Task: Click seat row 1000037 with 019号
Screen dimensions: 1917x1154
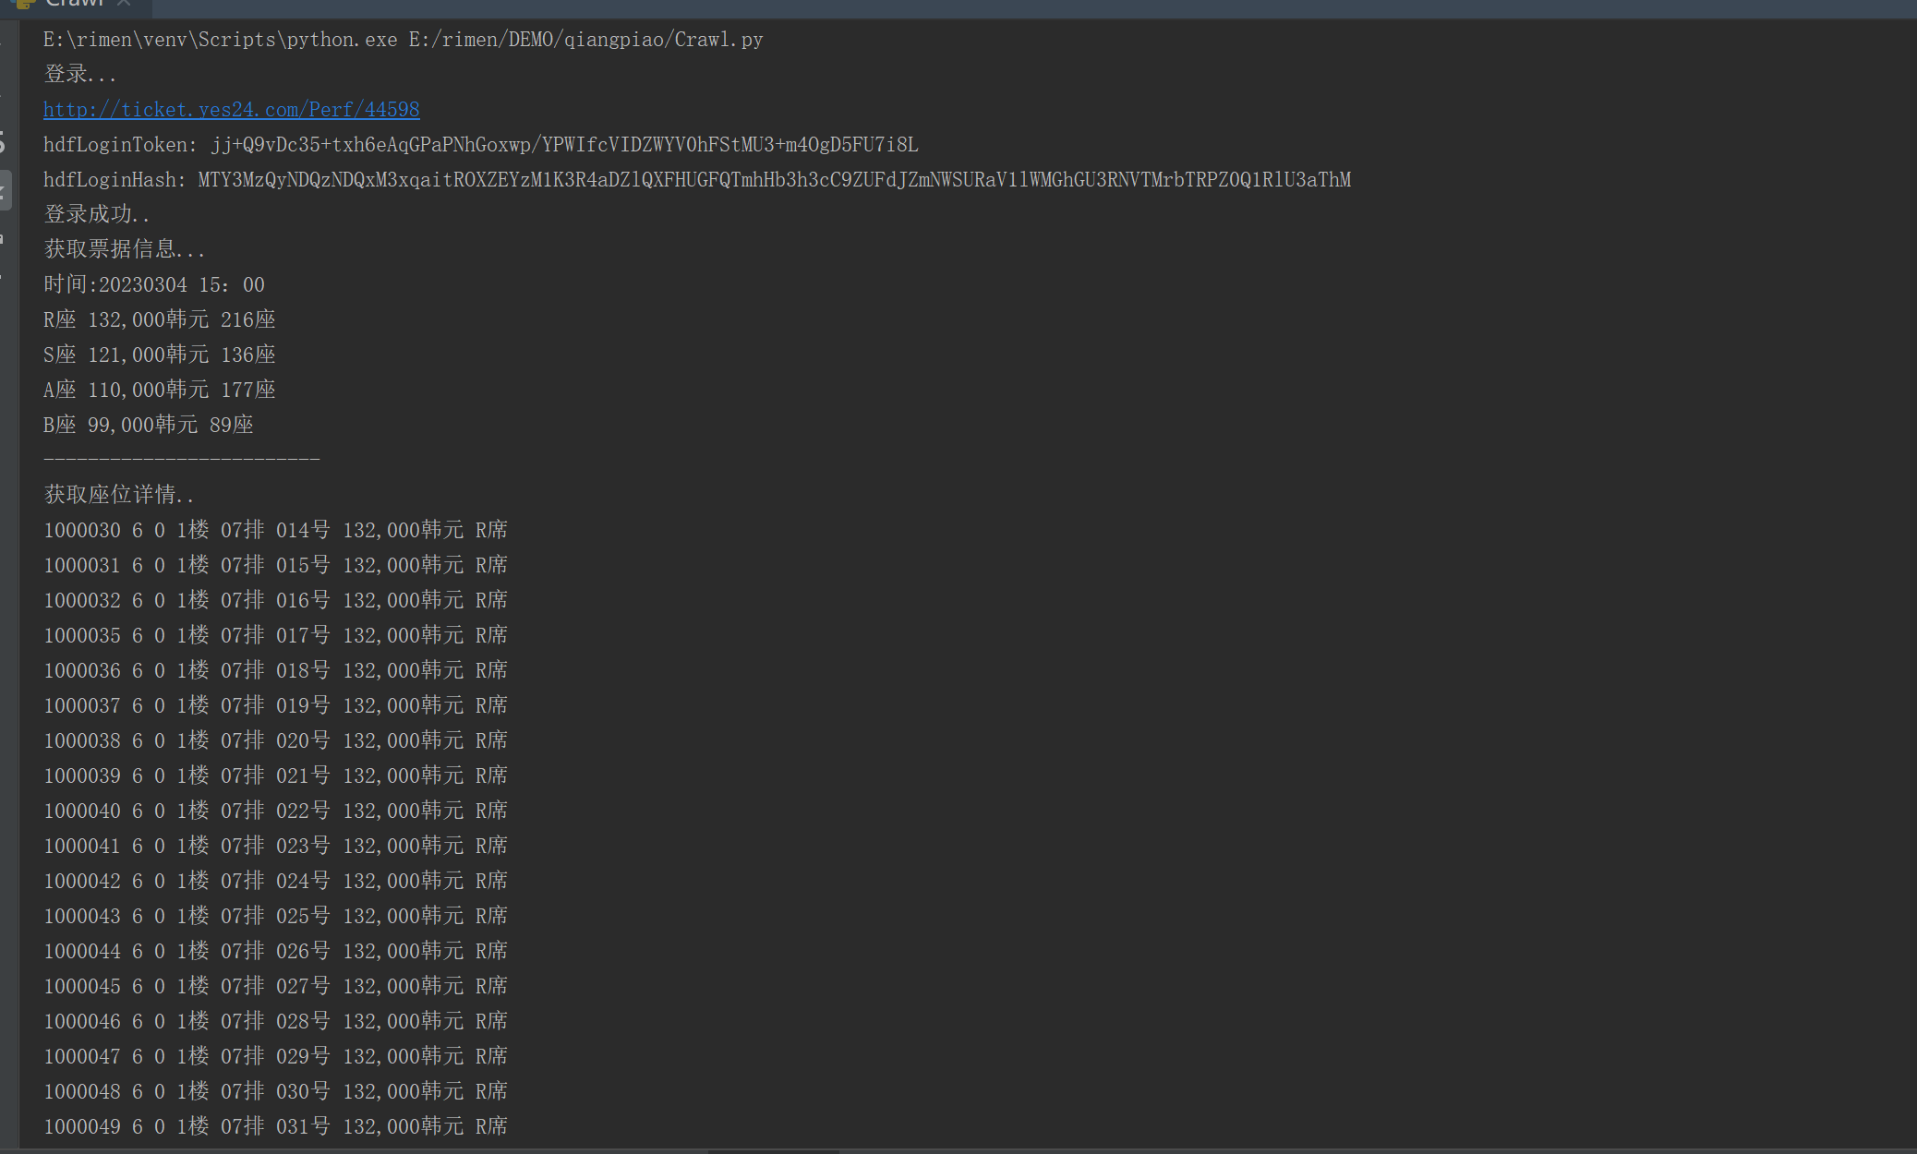Action: point(276,706)
